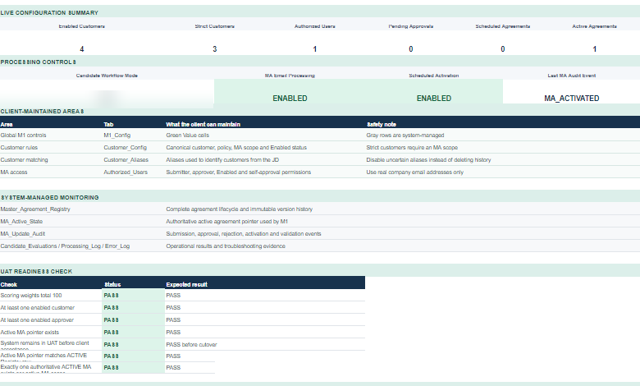Select the Pending Approvals value 0
The width and height of the screenshot is (640, 386).
click(411, 49)
